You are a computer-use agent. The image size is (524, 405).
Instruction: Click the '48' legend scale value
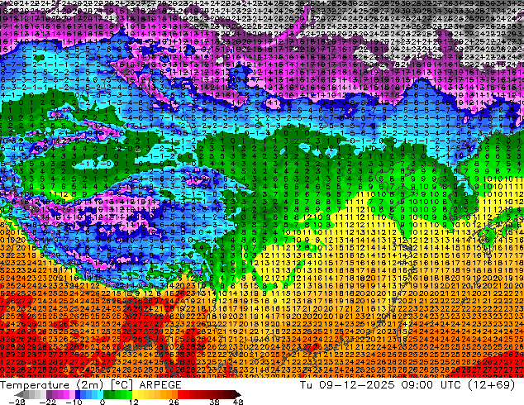[x=238, y=402]
